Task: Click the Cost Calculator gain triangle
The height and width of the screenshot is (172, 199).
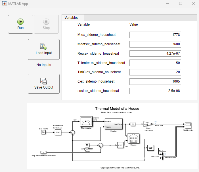Action: (148, 124)
